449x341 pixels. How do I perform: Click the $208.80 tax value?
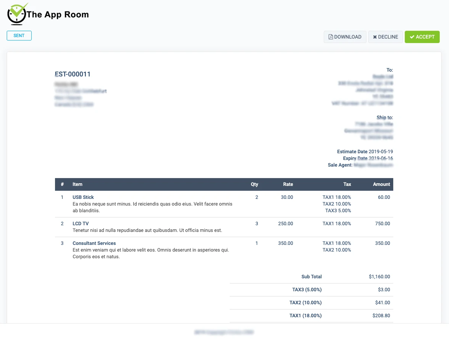(x=381, y=316)
